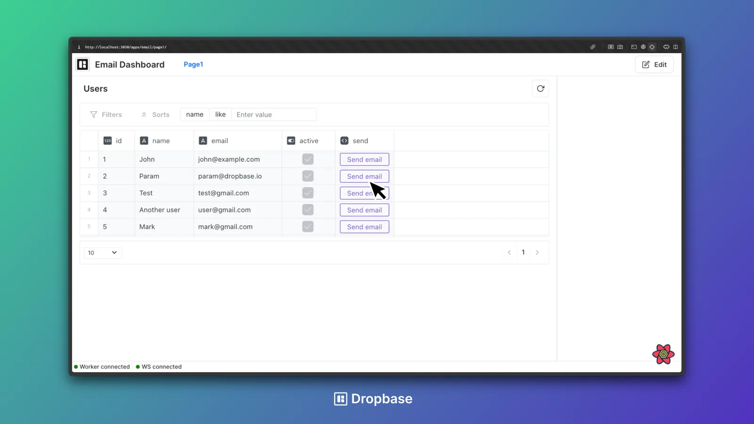Open the rows-per-page dropdown showing 10

point(102,253)
